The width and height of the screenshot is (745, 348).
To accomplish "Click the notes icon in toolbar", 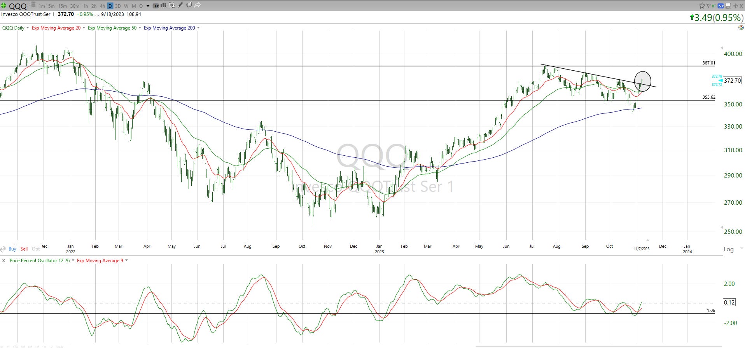I will pyautogui.click(x=189, y=5).
